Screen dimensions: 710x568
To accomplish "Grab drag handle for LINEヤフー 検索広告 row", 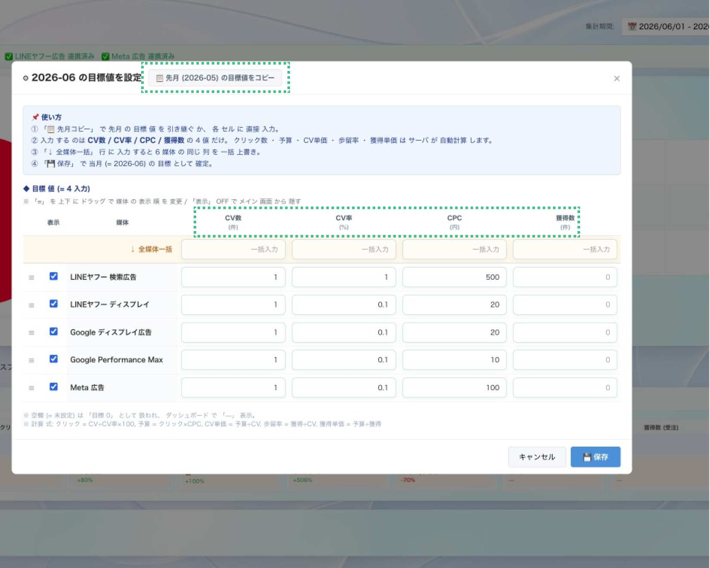I will (x=31, y=278).
